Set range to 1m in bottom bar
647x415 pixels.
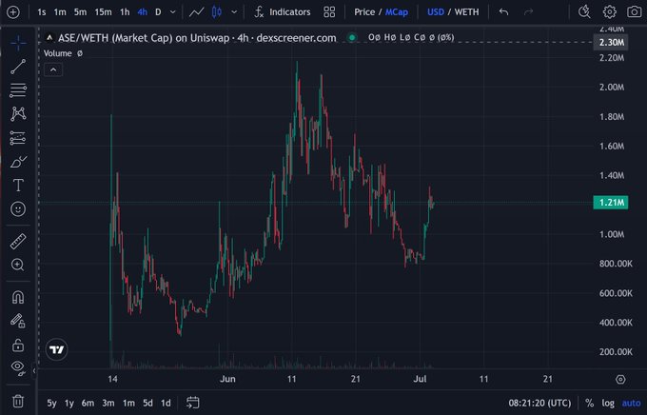click(x=128, y=403)
